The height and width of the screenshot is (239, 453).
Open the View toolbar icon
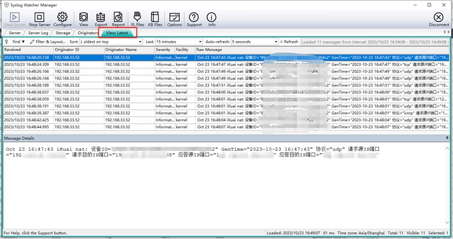coord(84,19)
